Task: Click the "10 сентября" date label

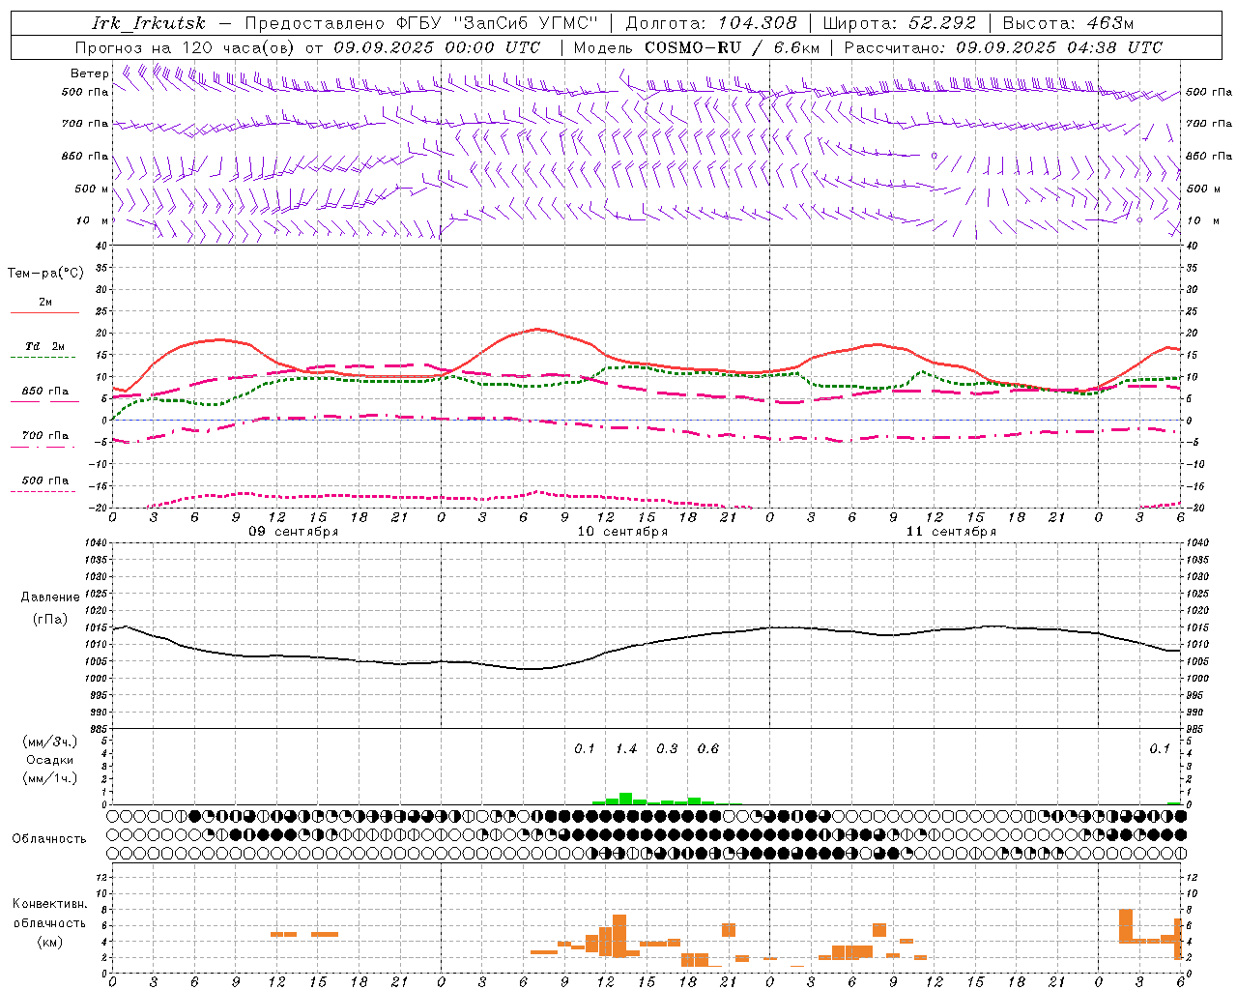Action: 622,532
